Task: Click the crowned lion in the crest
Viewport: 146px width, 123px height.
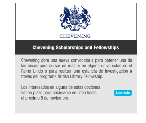Action: (65, 17)
